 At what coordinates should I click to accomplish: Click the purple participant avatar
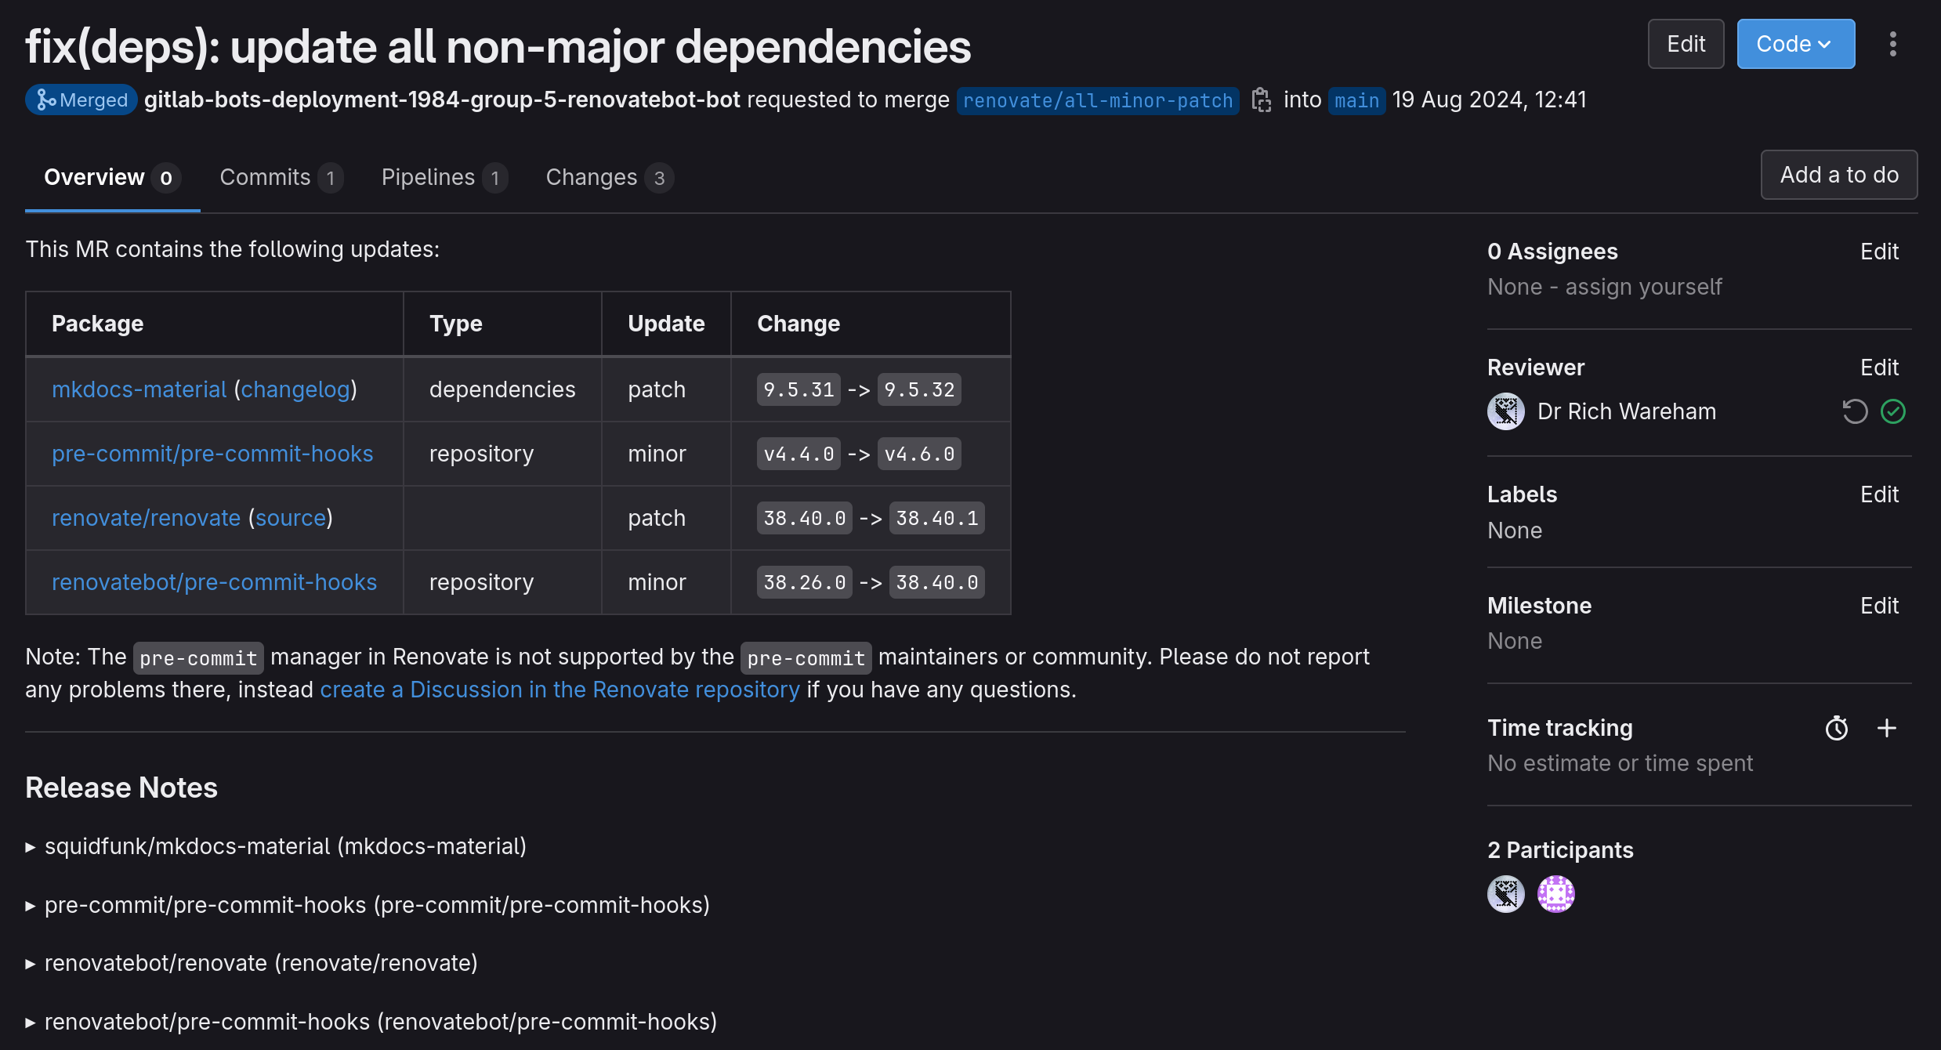1555,894
